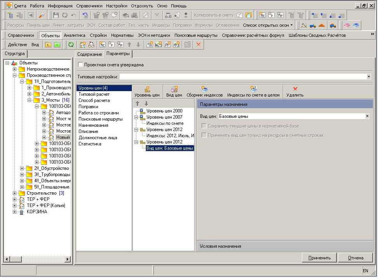Click the green refresh arrows icon
The width and height of the screenshot is (378, 278).
click(71, 45)
